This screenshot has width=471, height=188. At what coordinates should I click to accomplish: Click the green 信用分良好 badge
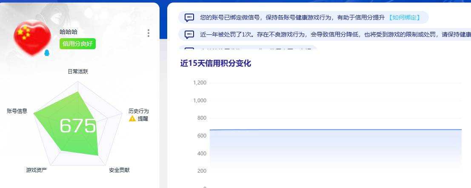coord(77,44)
